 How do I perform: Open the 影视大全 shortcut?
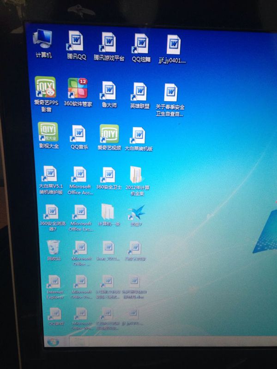pos(48,136)
